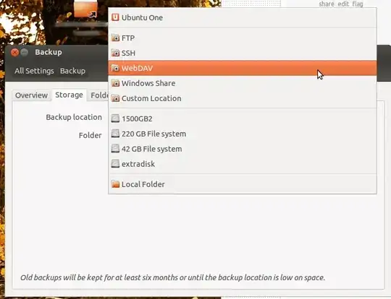Click the network folder icon beside SSH

coord(115,53)
